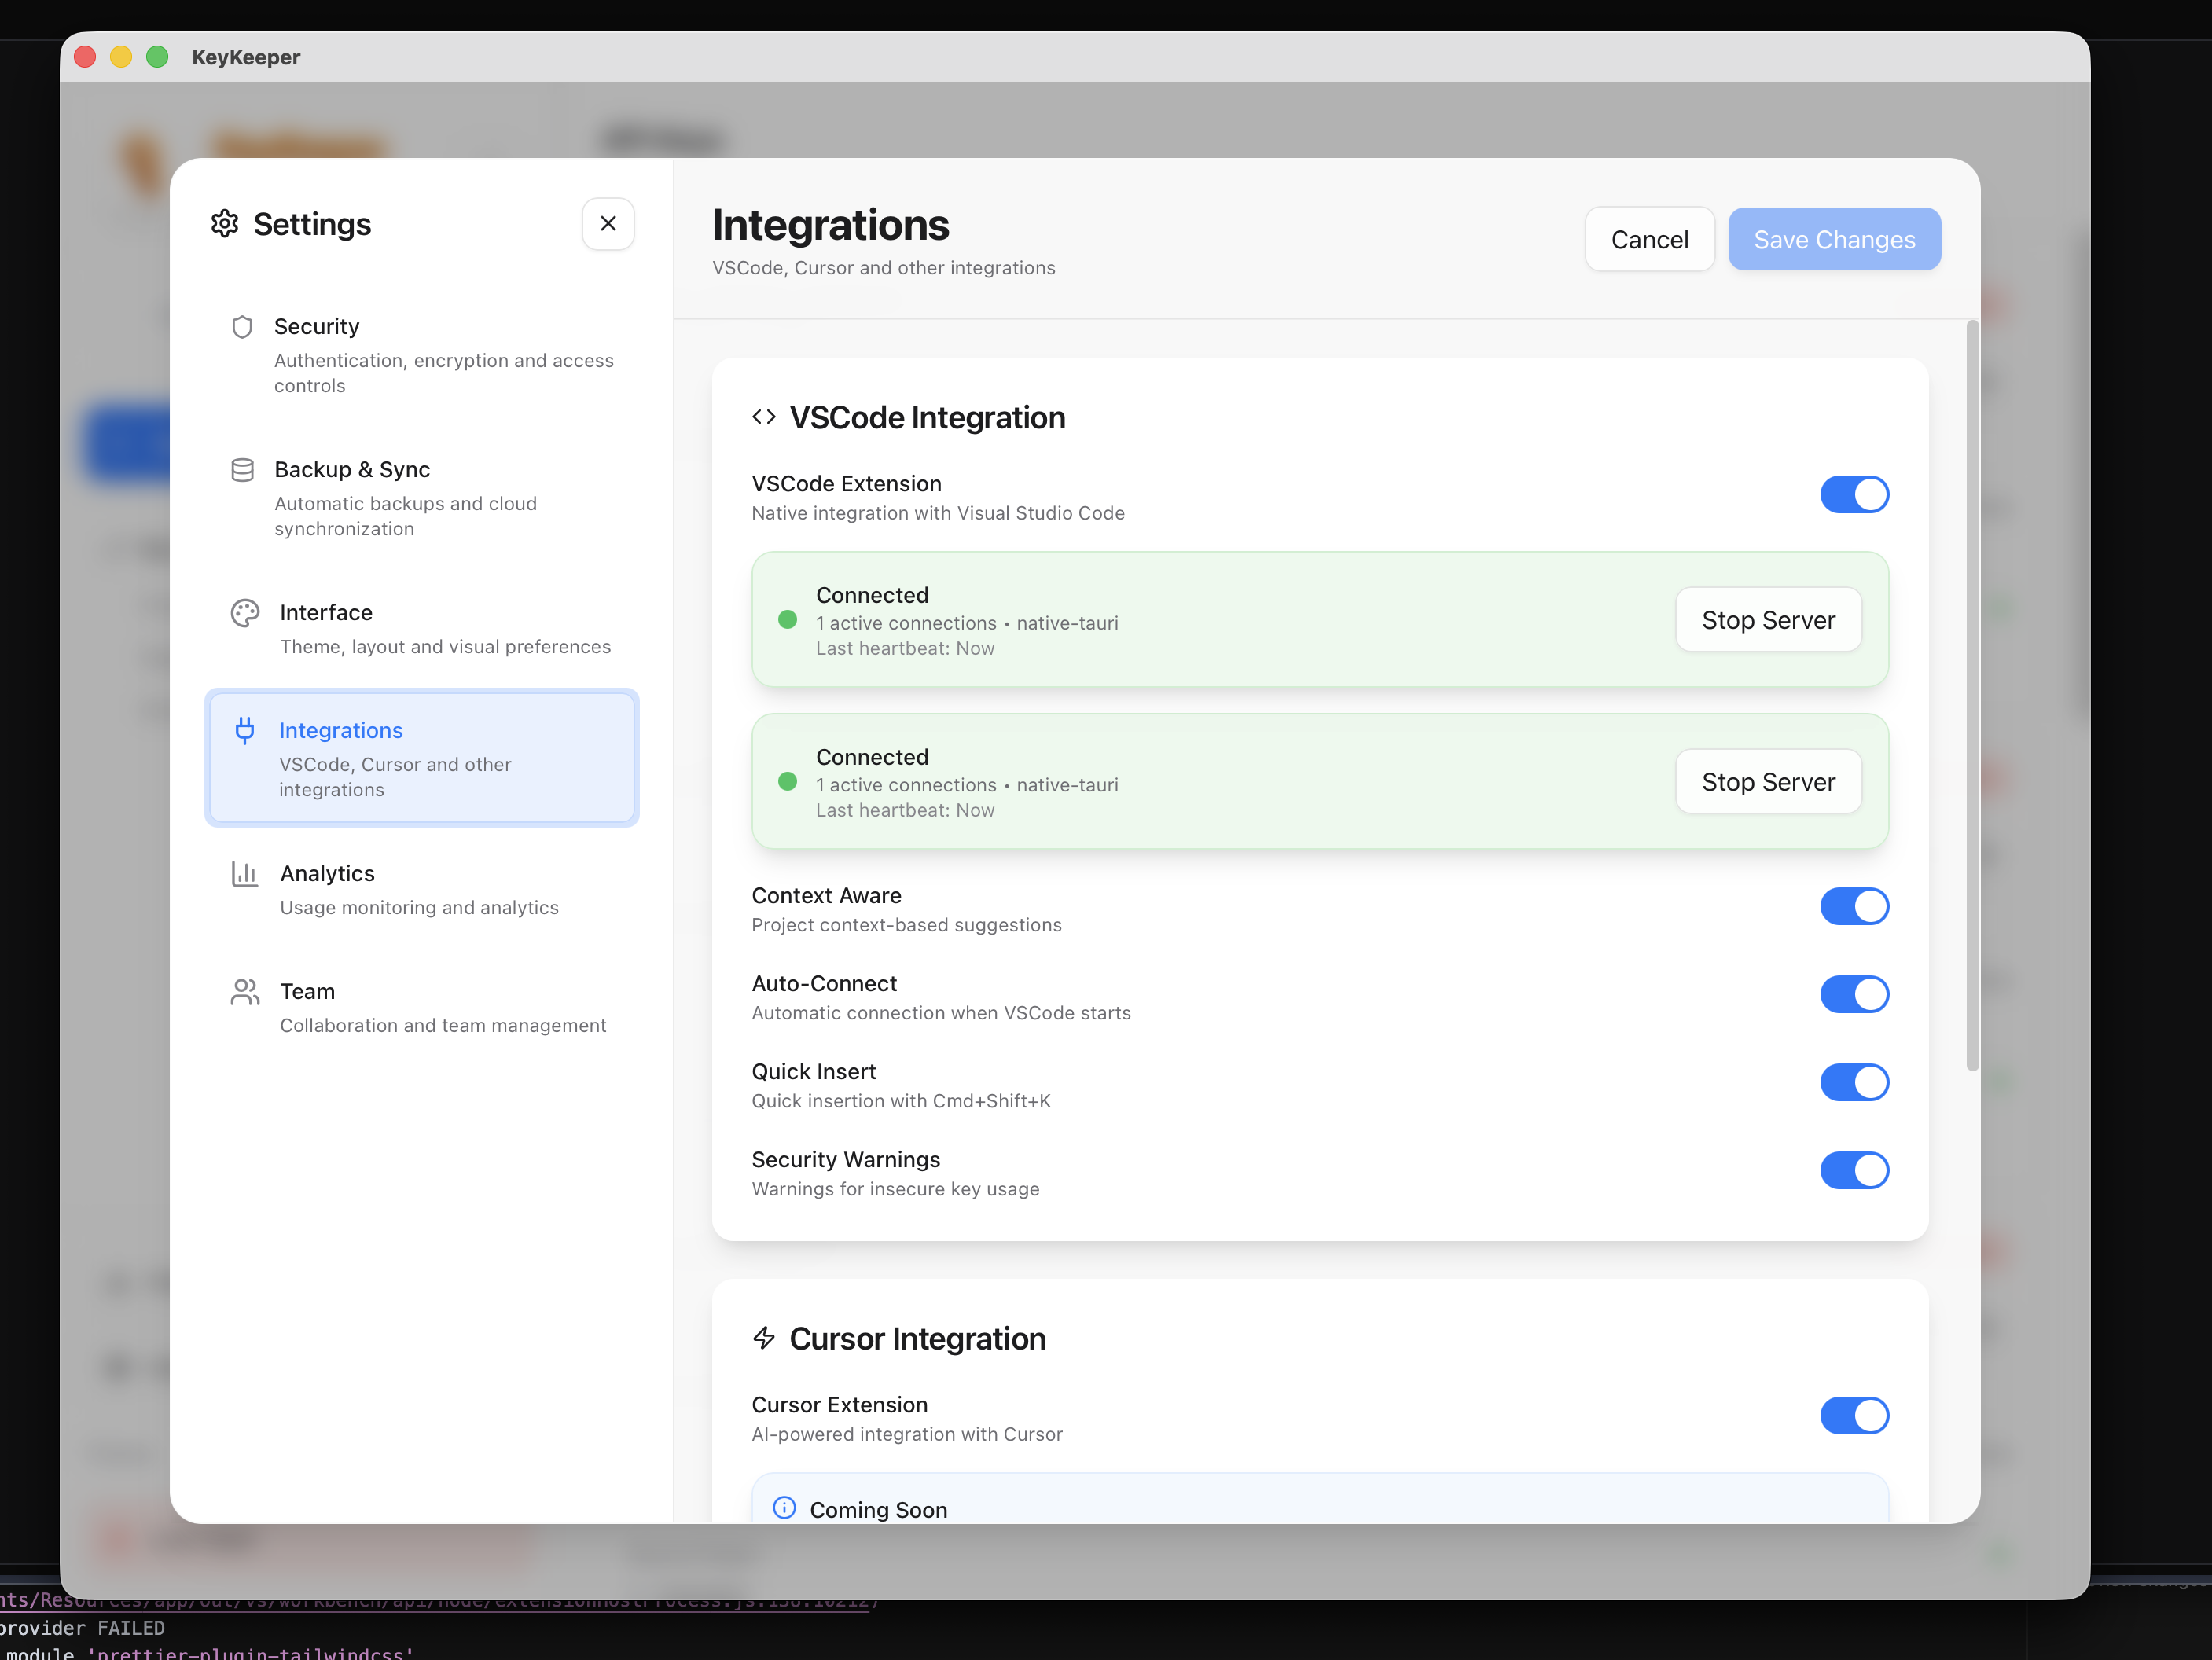Click the Team people icon
Viewport: 2212px width, 1660px height.
[x=245, y=992]
